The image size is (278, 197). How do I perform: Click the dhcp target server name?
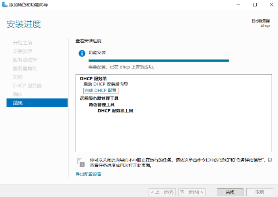tap(265, 26)
